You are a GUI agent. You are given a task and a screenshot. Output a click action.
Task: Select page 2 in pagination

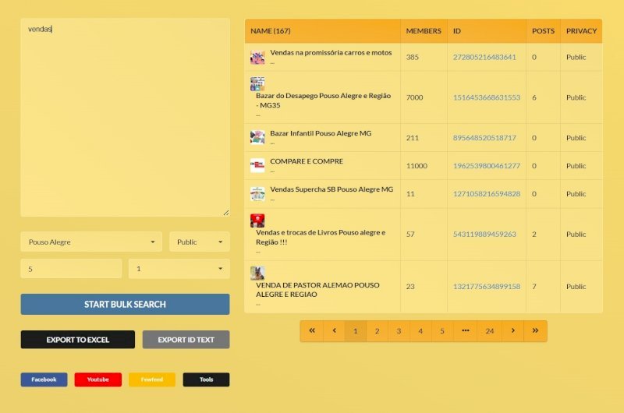click(377, 331)
